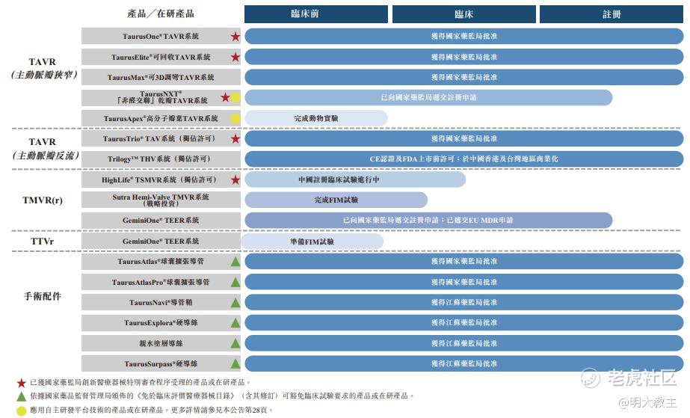
Task: Click the TaurusSurpass硬導絲 product label
Action: pyautogui.click(x=161, y=364)
